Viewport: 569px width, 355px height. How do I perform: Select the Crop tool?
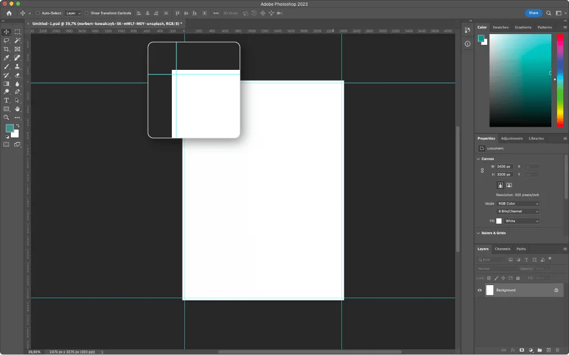point(6,49)
